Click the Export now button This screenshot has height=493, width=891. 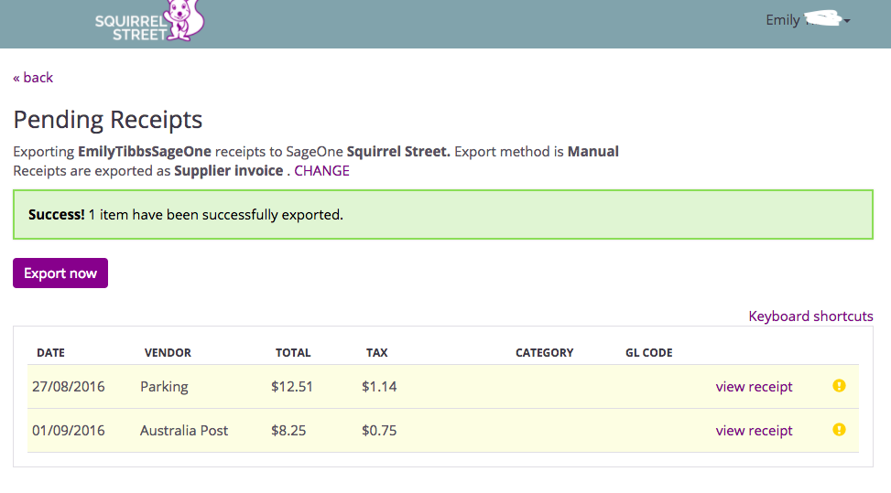click(60, 273)
